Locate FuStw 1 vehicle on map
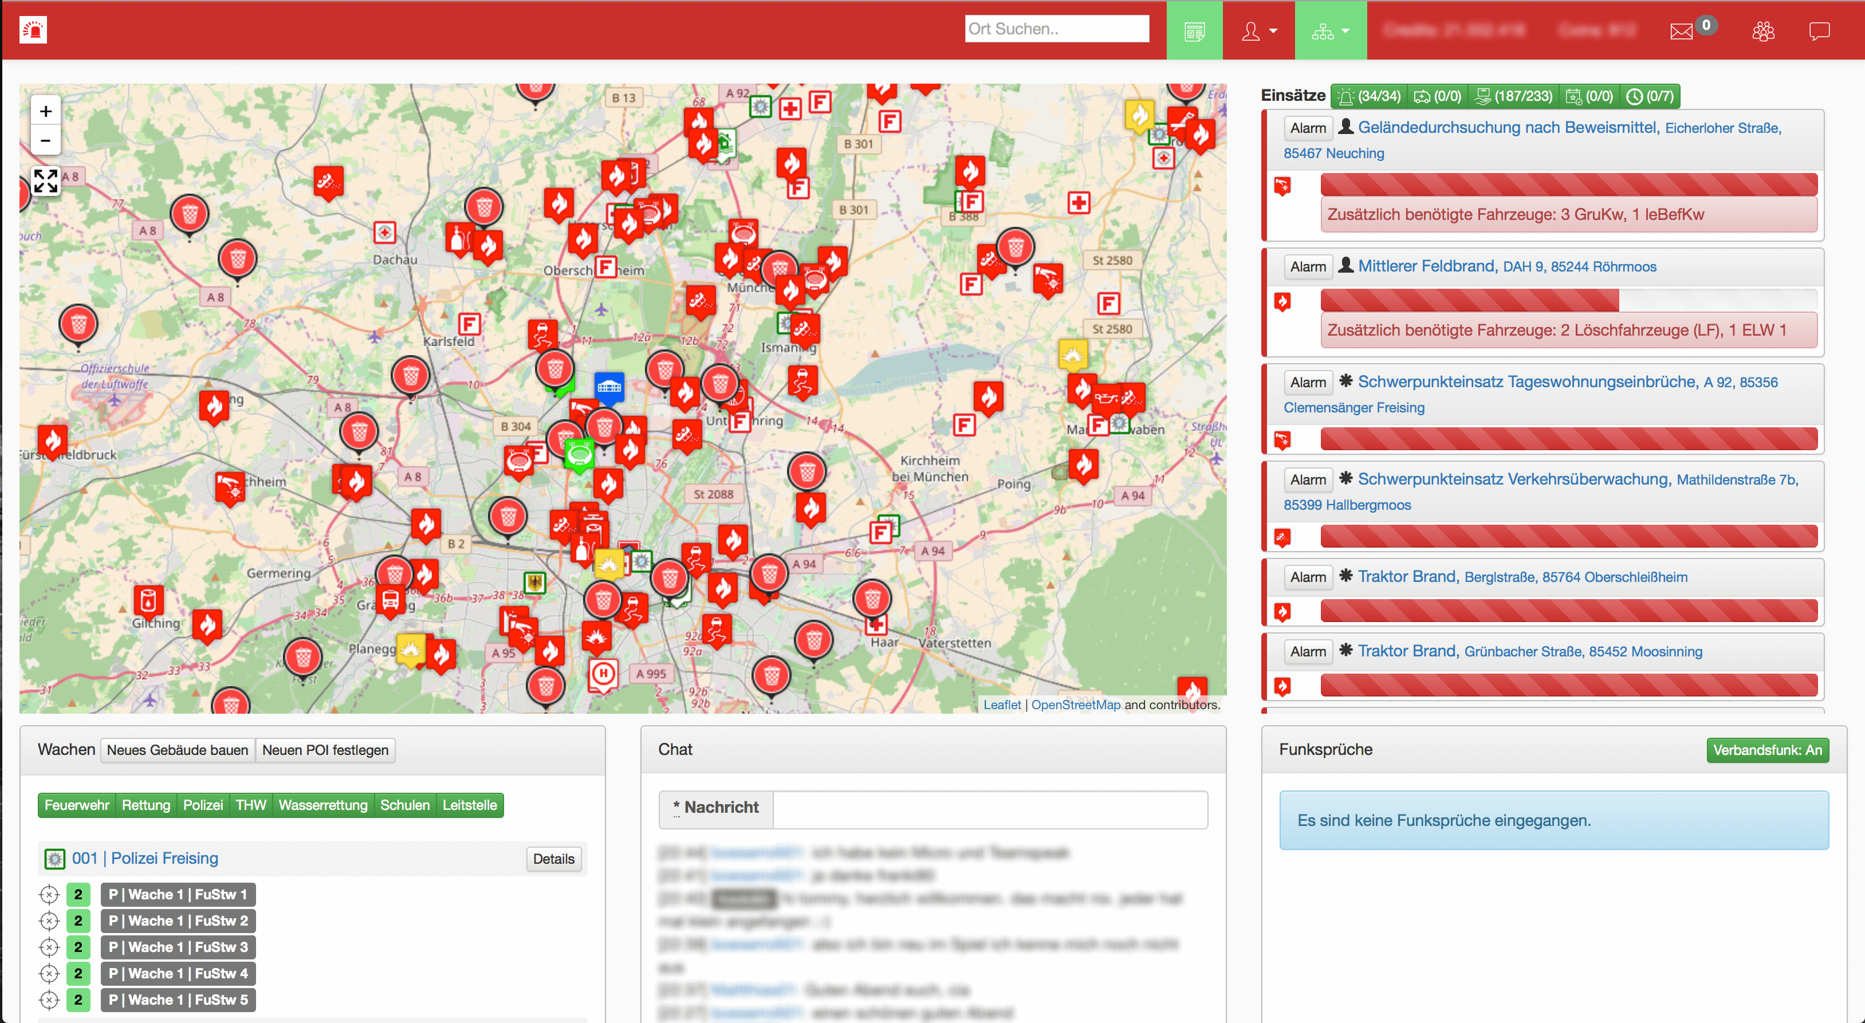This screenshot has width=1865, height=1023. [x=49, y=895]
